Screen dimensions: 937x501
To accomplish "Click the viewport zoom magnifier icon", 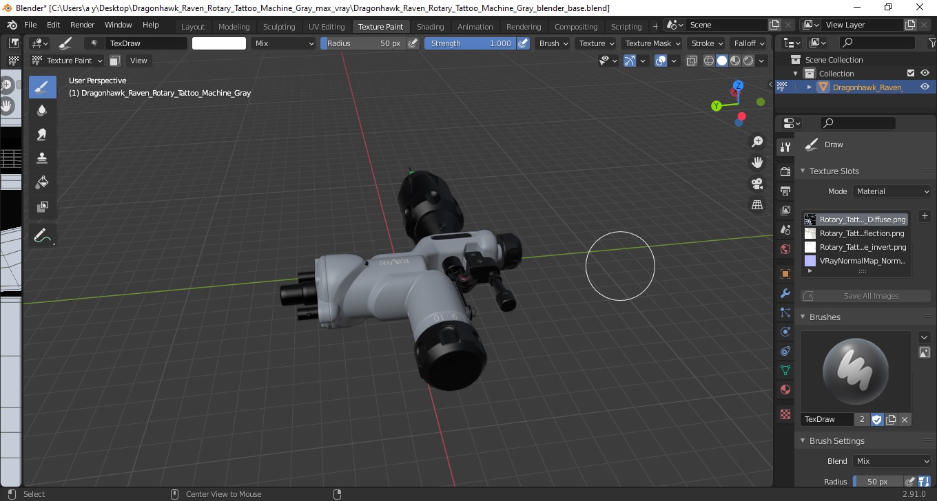I will [757, 142].
